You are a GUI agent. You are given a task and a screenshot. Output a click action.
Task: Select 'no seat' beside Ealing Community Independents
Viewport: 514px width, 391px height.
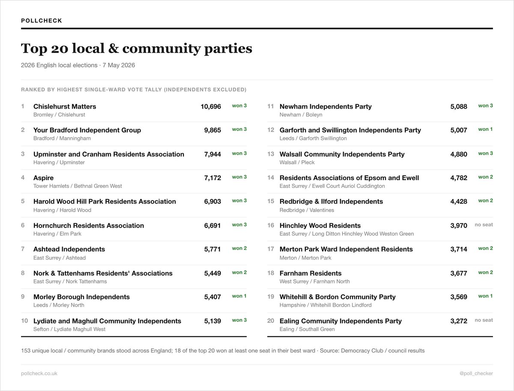[x=484, y=320]
